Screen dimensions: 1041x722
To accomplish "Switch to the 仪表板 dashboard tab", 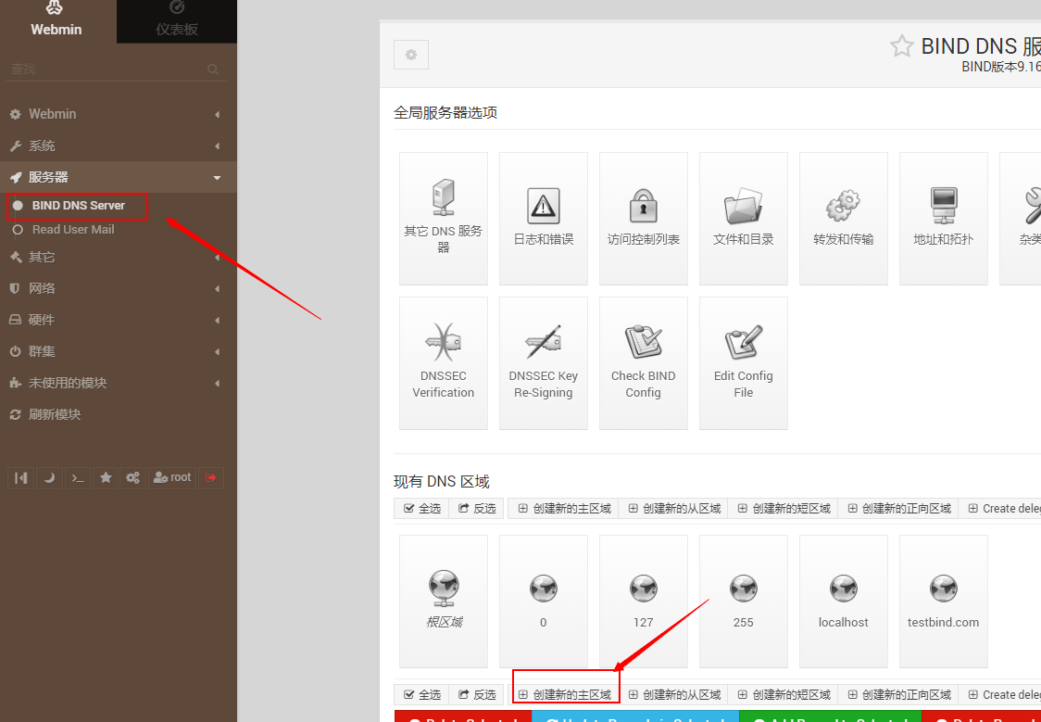I will pyautogui.click(x=177, y=20).
